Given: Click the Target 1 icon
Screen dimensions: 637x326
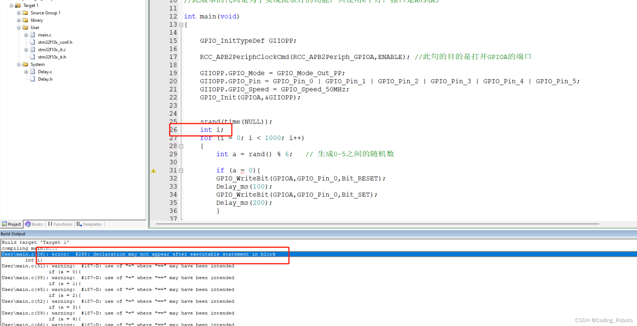Looking at the screenshot, I should tap(18, 5).
